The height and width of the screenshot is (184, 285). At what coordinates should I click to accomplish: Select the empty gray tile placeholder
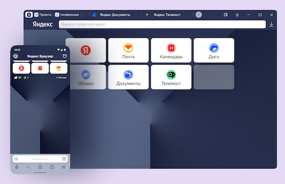[214, 77]
